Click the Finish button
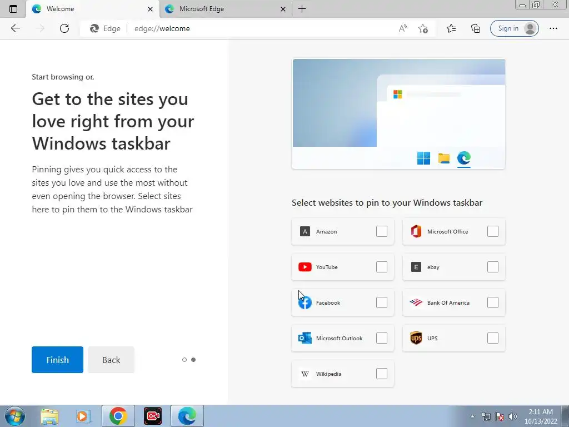The width and height of the screenshot is (569, 427). [57, 360]
